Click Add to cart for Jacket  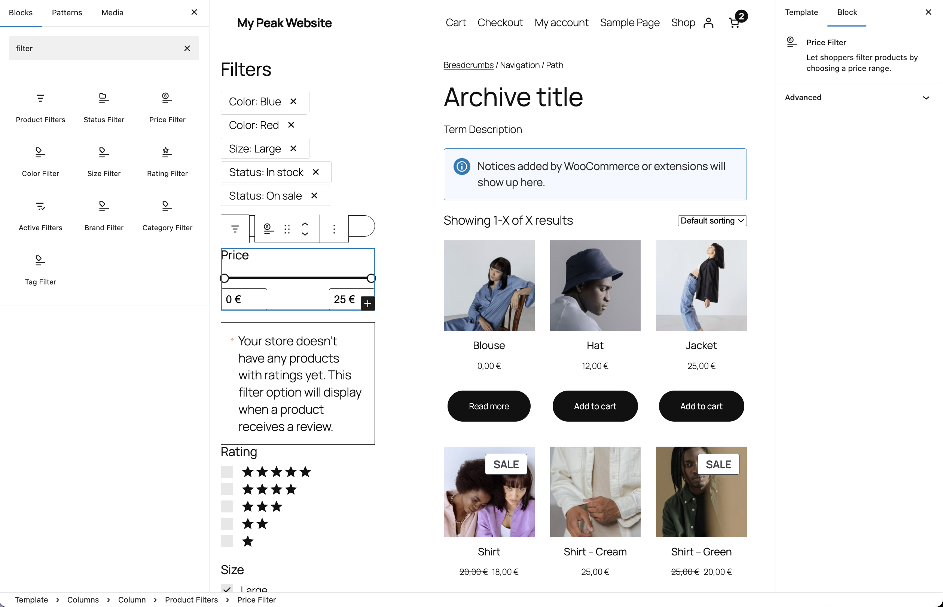[701, 406]
